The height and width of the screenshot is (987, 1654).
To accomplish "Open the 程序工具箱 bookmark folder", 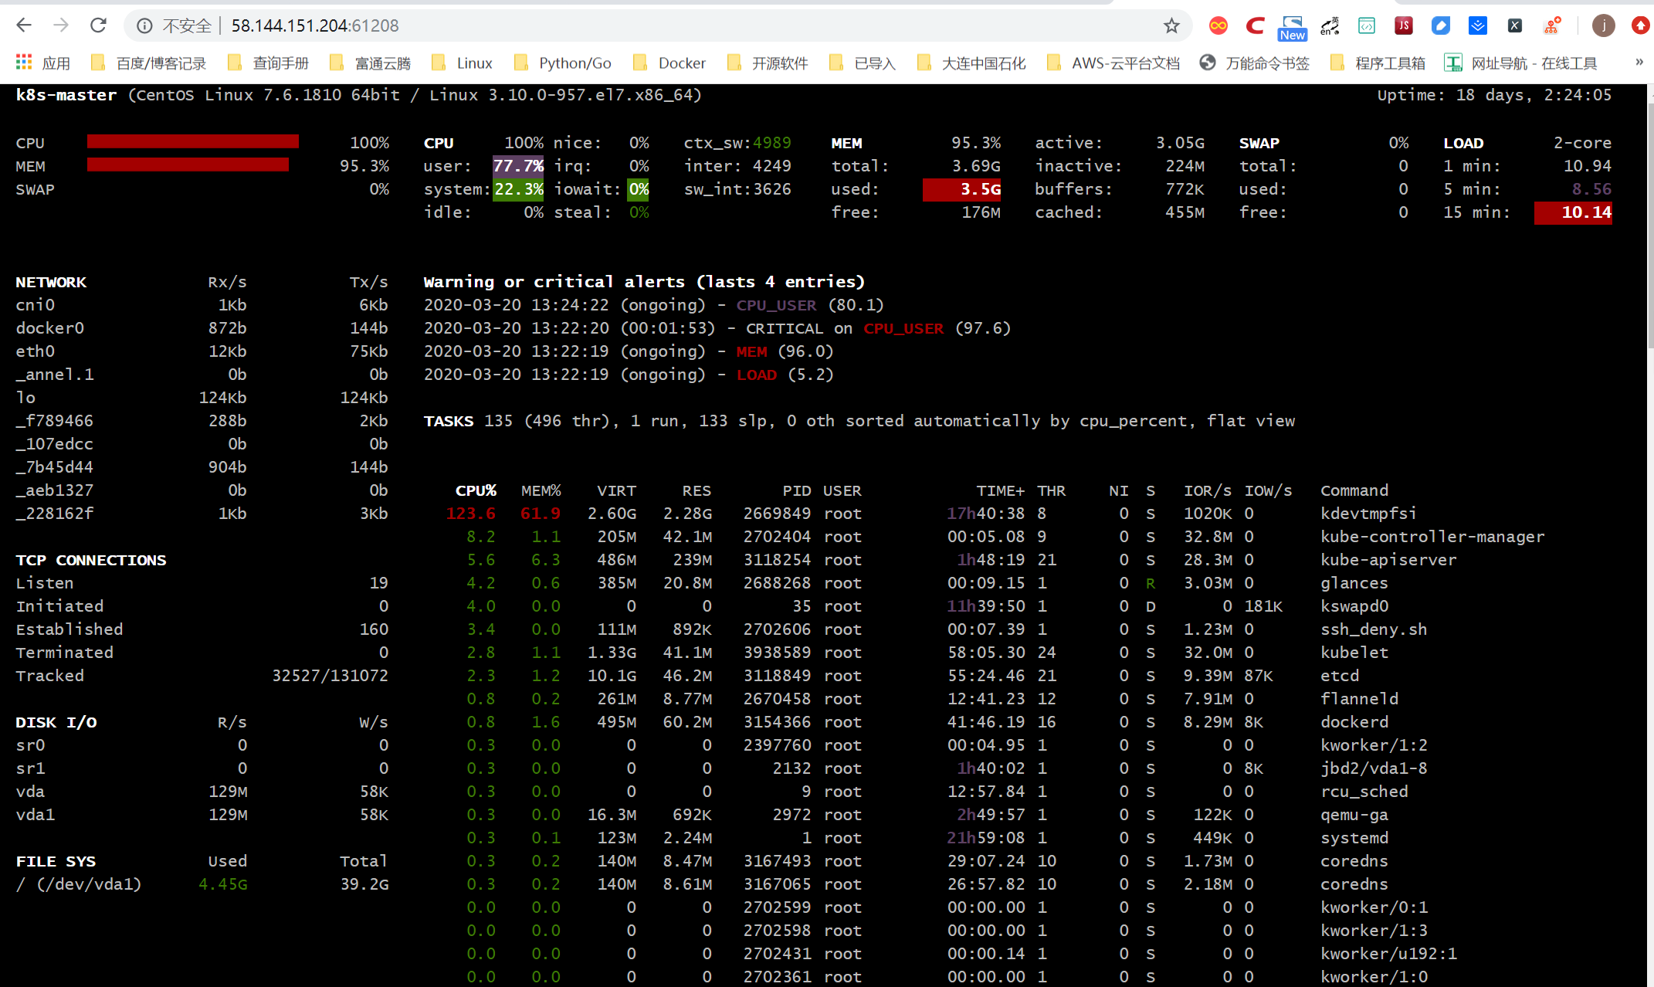I will (1378, 63).
